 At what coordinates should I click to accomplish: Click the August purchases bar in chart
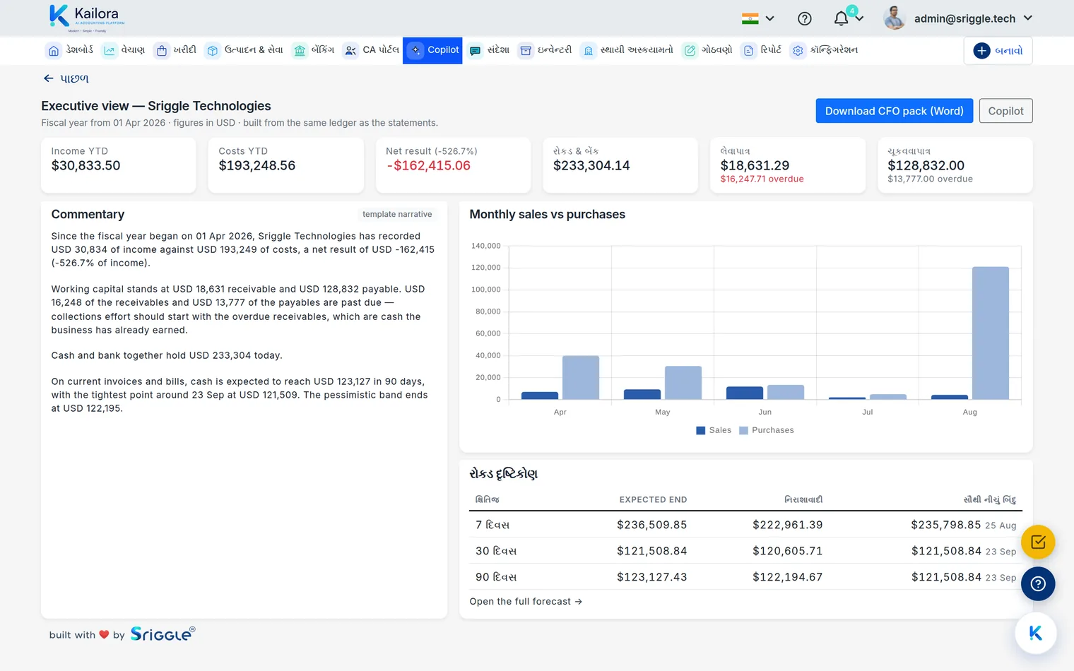tap(990, 333)
